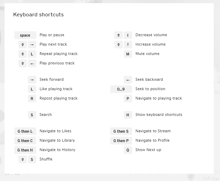
Task: Click the 0…9 key for Seek to position
Action: pyautogui.click(x=121, y=89)
